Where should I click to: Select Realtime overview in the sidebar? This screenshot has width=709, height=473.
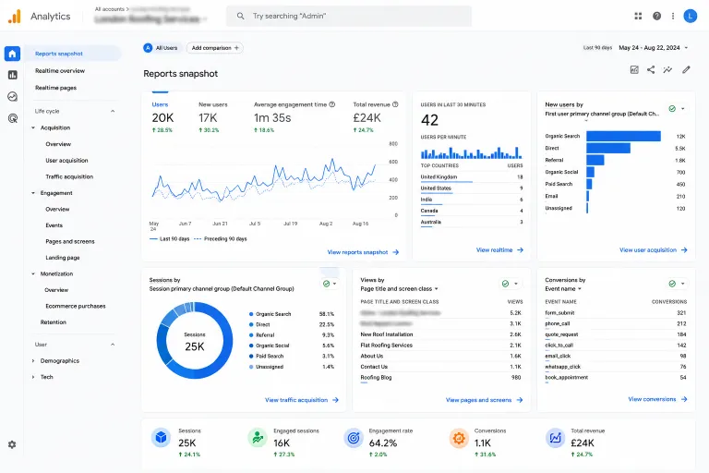click(x=60, y=71)
